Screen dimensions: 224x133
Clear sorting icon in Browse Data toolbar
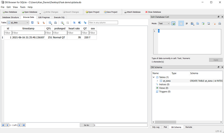click(x=44, y=23)
